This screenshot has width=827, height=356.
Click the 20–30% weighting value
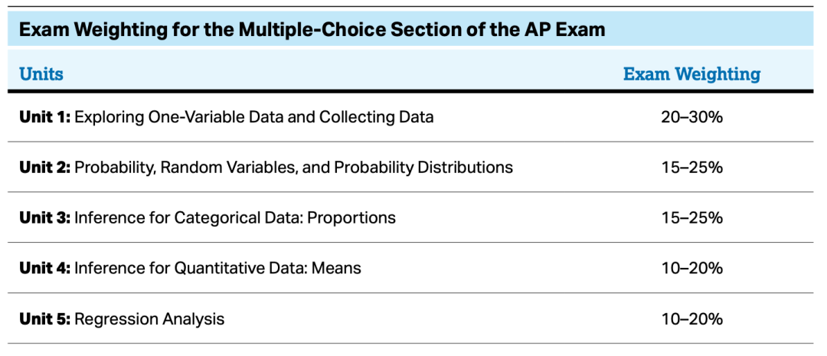click(691, 116)
